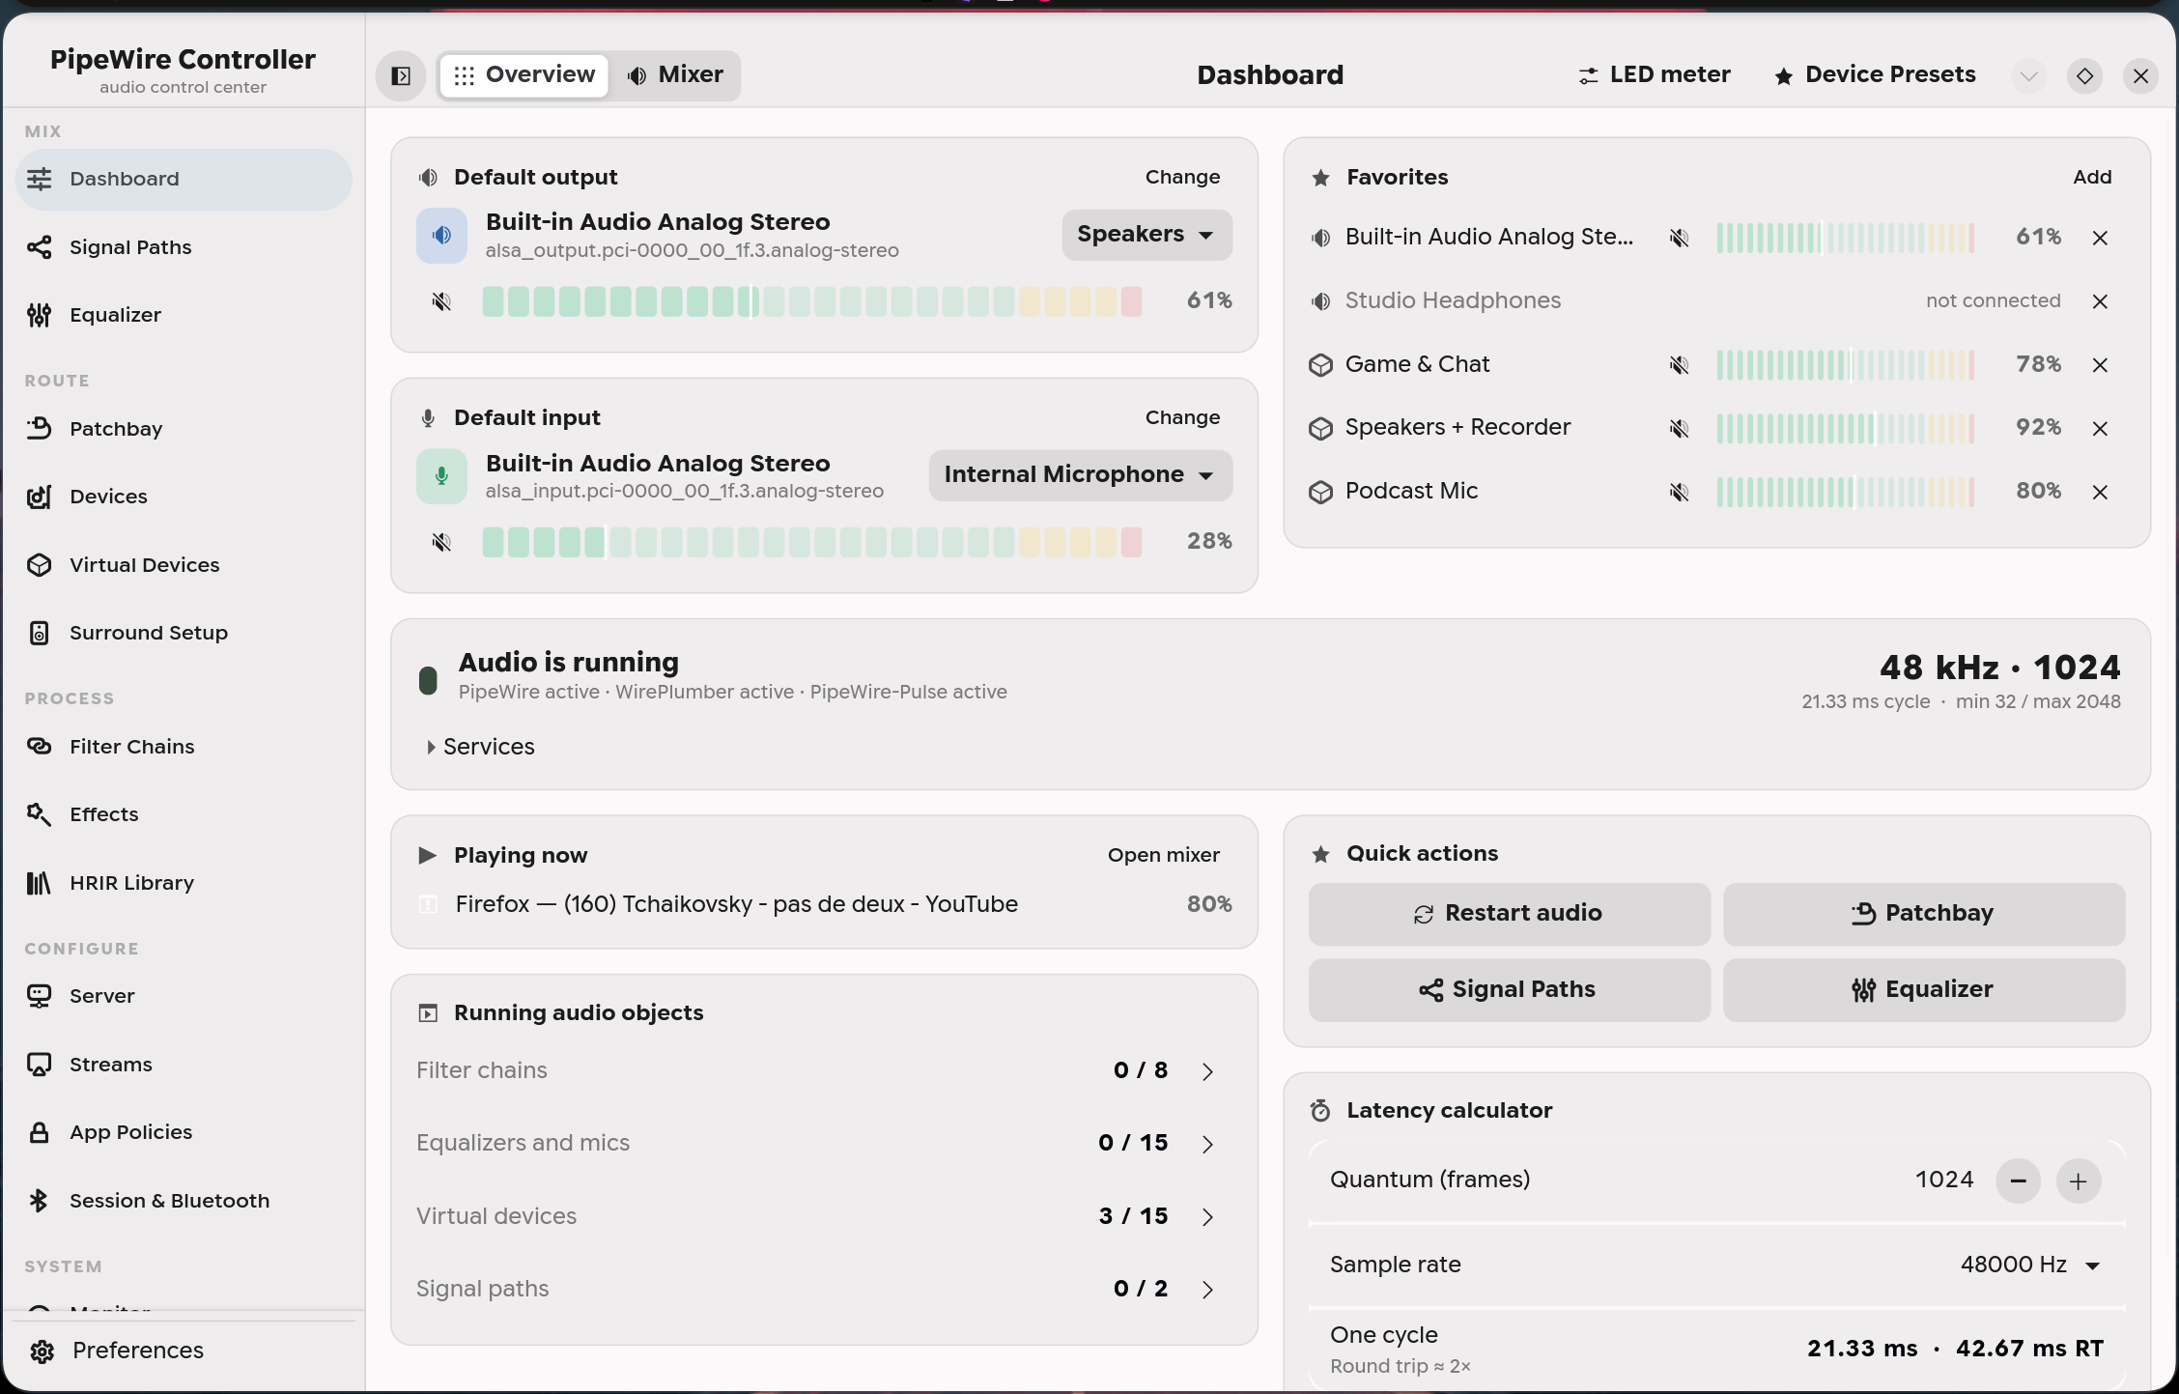Mute Built-in Audio favorite row
The height and width of the screenshot is (1394, 2179).
tap(1679, 238)
